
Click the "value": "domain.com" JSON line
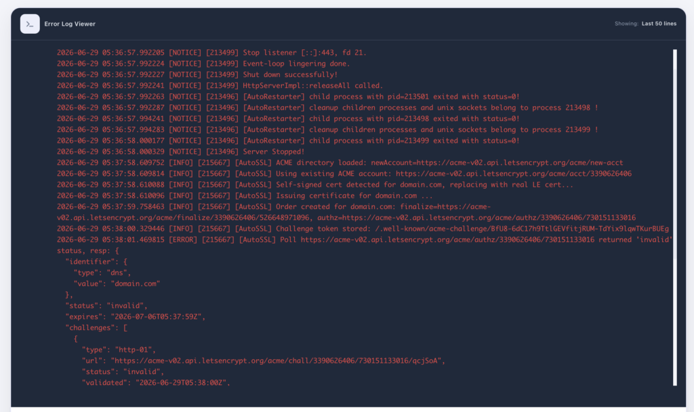pyautogui.click(x=117, y=283)
